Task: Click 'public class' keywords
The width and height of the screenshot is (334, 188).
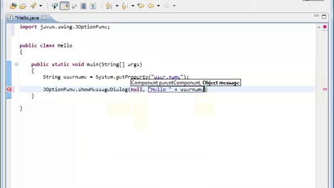Action: point(37,45)
